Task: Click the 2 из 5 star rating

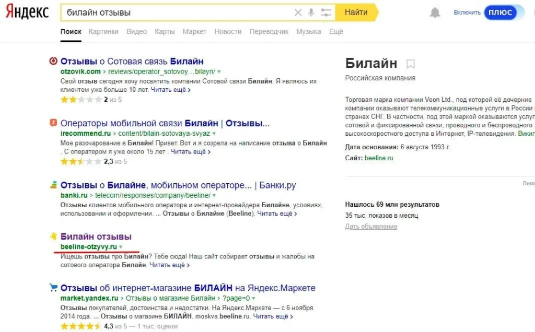Action: pyautogui.click(x=91, y=100)
